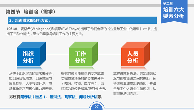Screen dimensions: 194x110
Task: Click the description under 工作分析 cube
Action: tap(84, 81)
